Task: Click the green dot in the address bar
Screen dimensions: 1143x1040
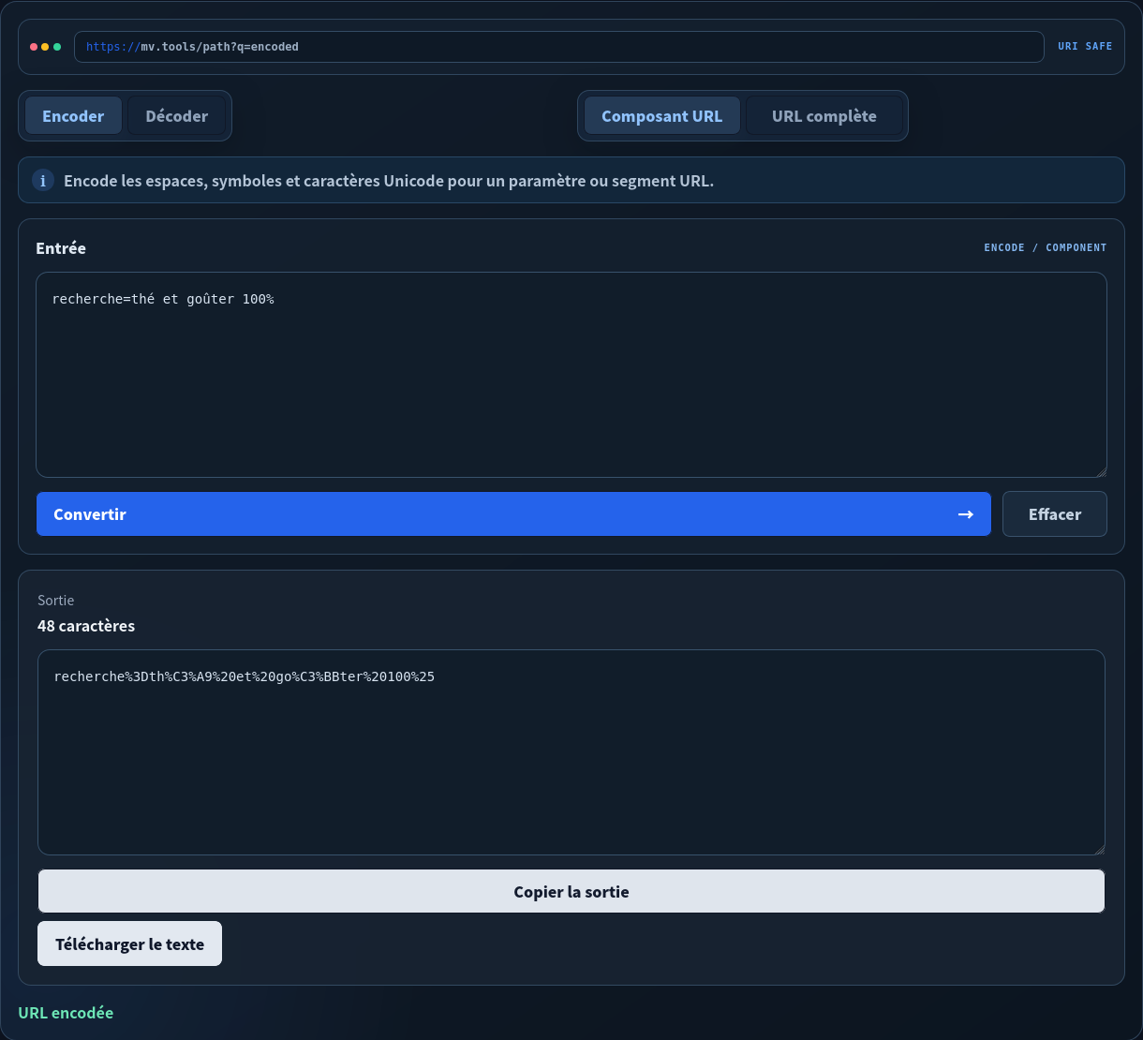Action: (x=57, y=47)
